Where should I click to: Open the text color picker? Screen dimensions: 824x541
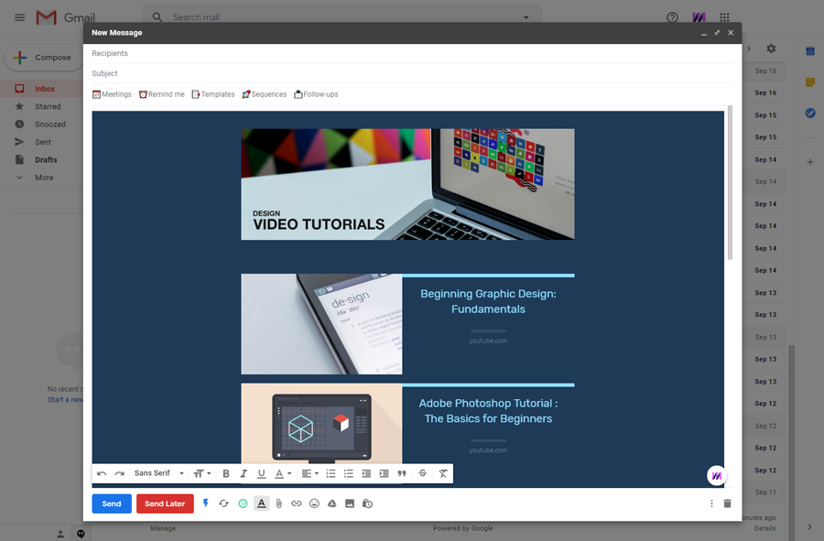point(279,473)
